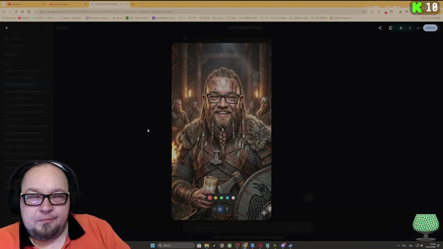Open Opera browser from taskbar
This screenshot has height=249, width=443.
(x=260, y=246)
